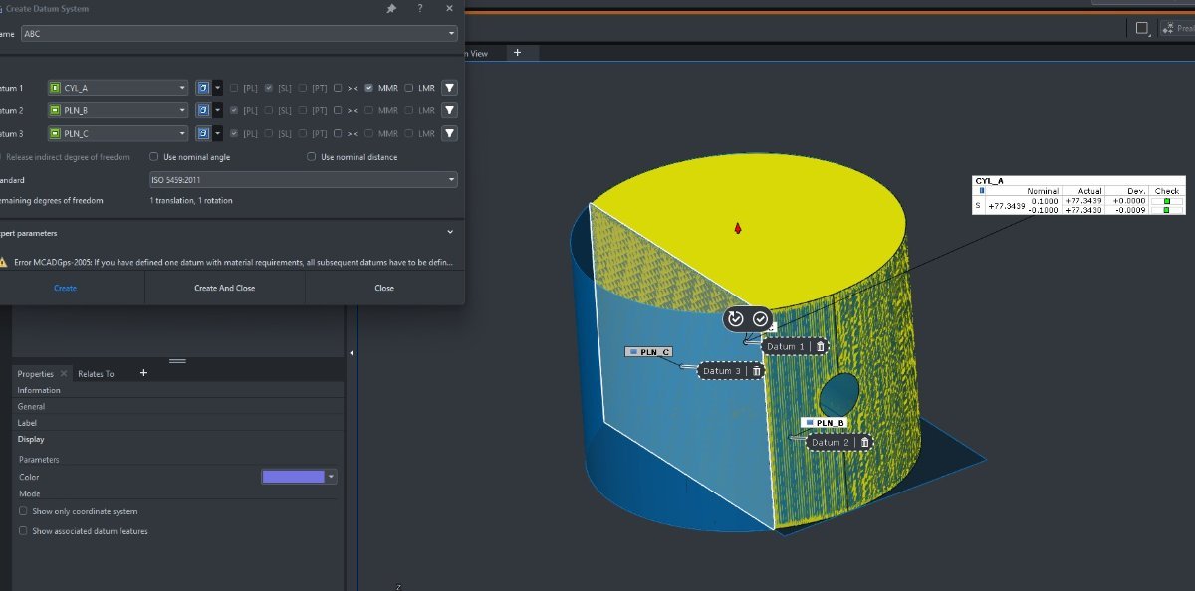This screenshot has height=591, width=1195.
Task: Open the filter icon for Datum 1 row
Action: (449, 88)
